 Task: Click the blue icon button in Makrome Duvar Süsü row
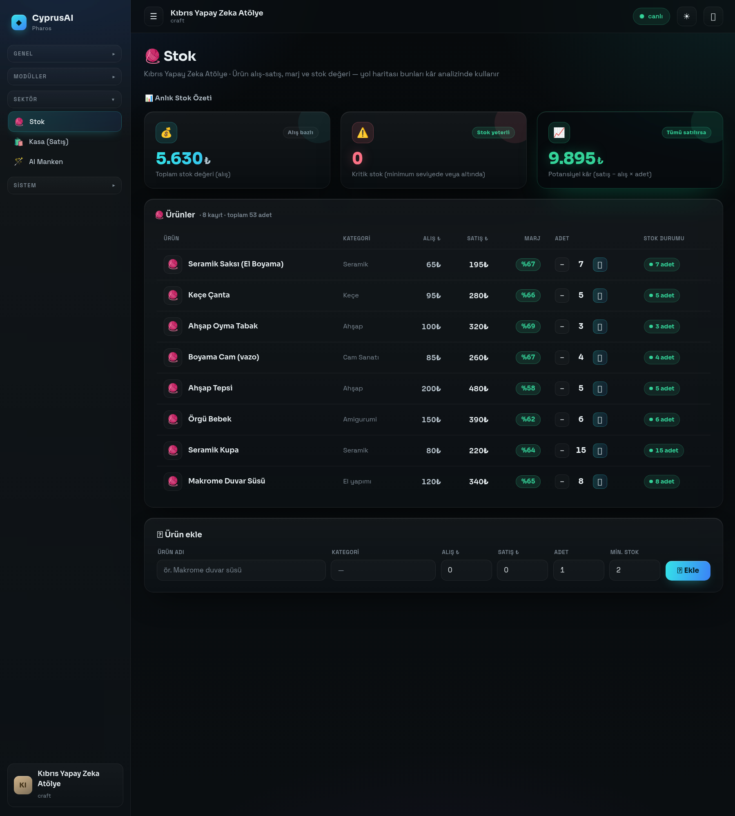(600, 481)
